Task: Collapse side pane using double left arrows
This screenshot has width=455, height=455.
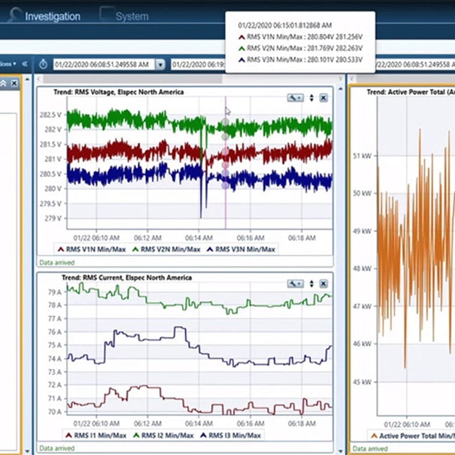Action: 24,64
